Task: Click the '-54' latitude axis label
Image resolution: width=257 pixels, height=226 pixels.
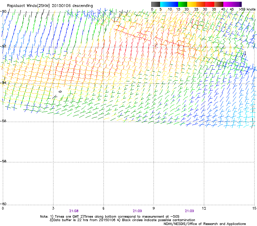Action: 3,82
